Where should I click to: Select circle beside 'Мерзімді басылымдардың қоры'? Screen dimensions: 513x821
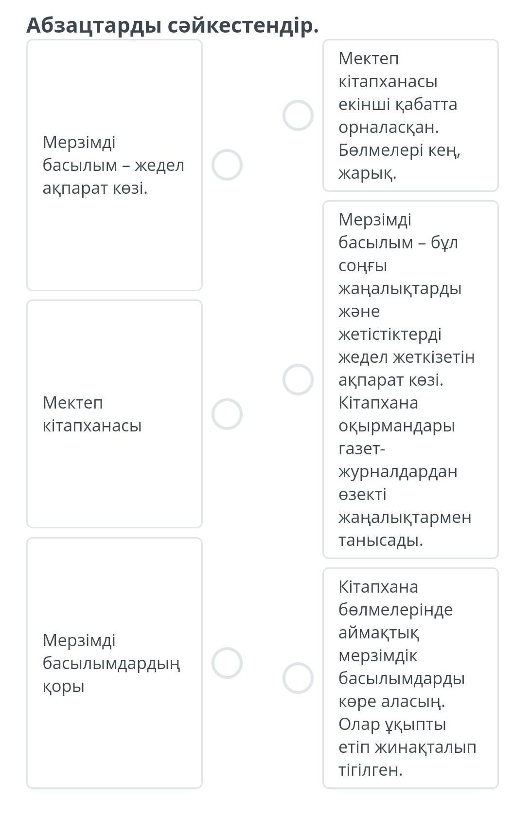point(227,663)
